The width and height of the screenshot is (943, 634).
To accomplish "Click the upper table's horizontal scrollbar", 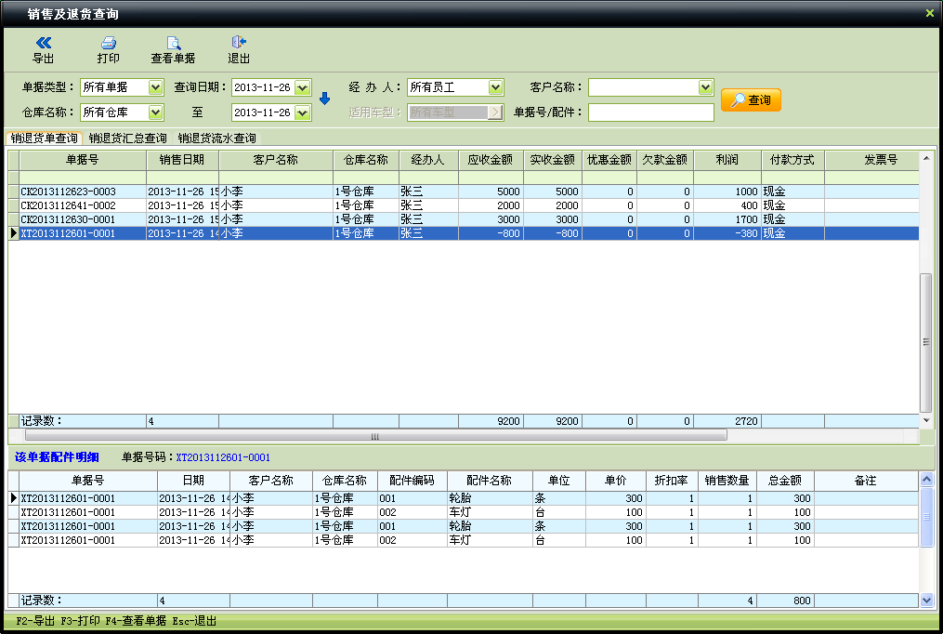I will tap(375, 435).
